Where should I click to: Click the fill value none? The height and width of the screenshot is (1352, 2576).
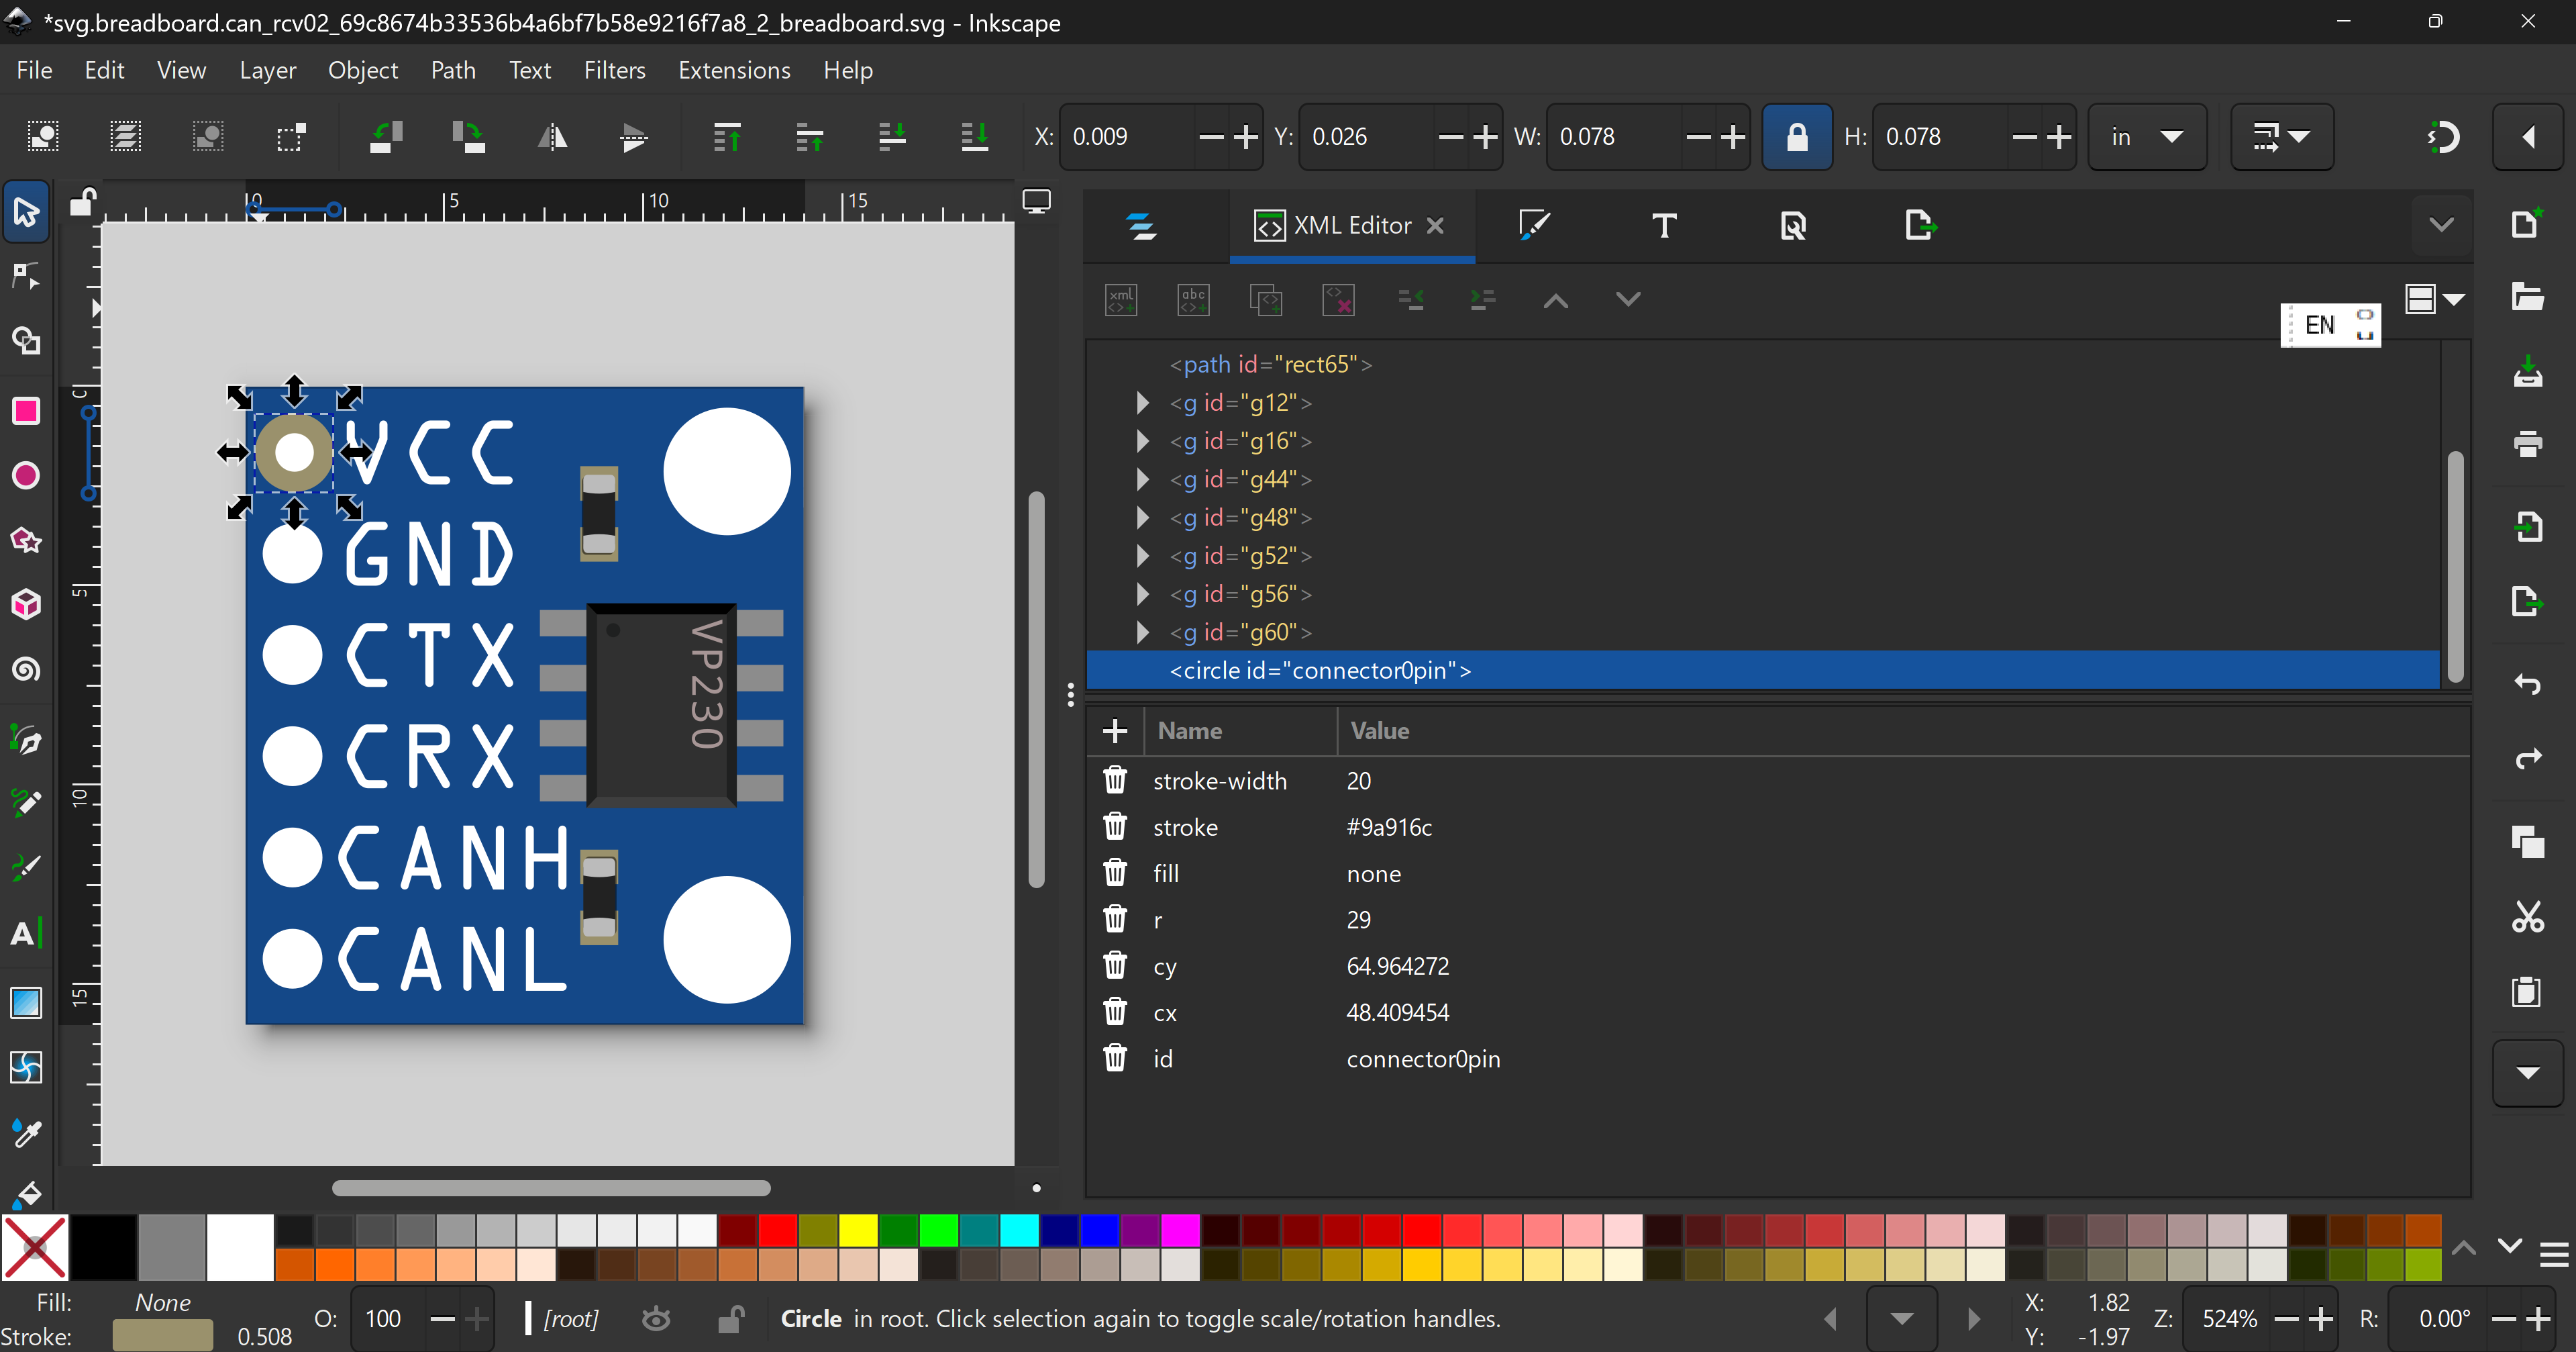(x=1373, y=873)
